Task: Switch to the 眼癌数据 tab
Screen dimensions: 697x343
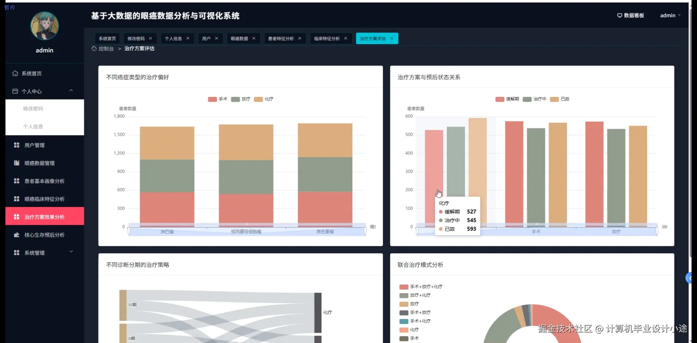Action: [x=240, y=38]
